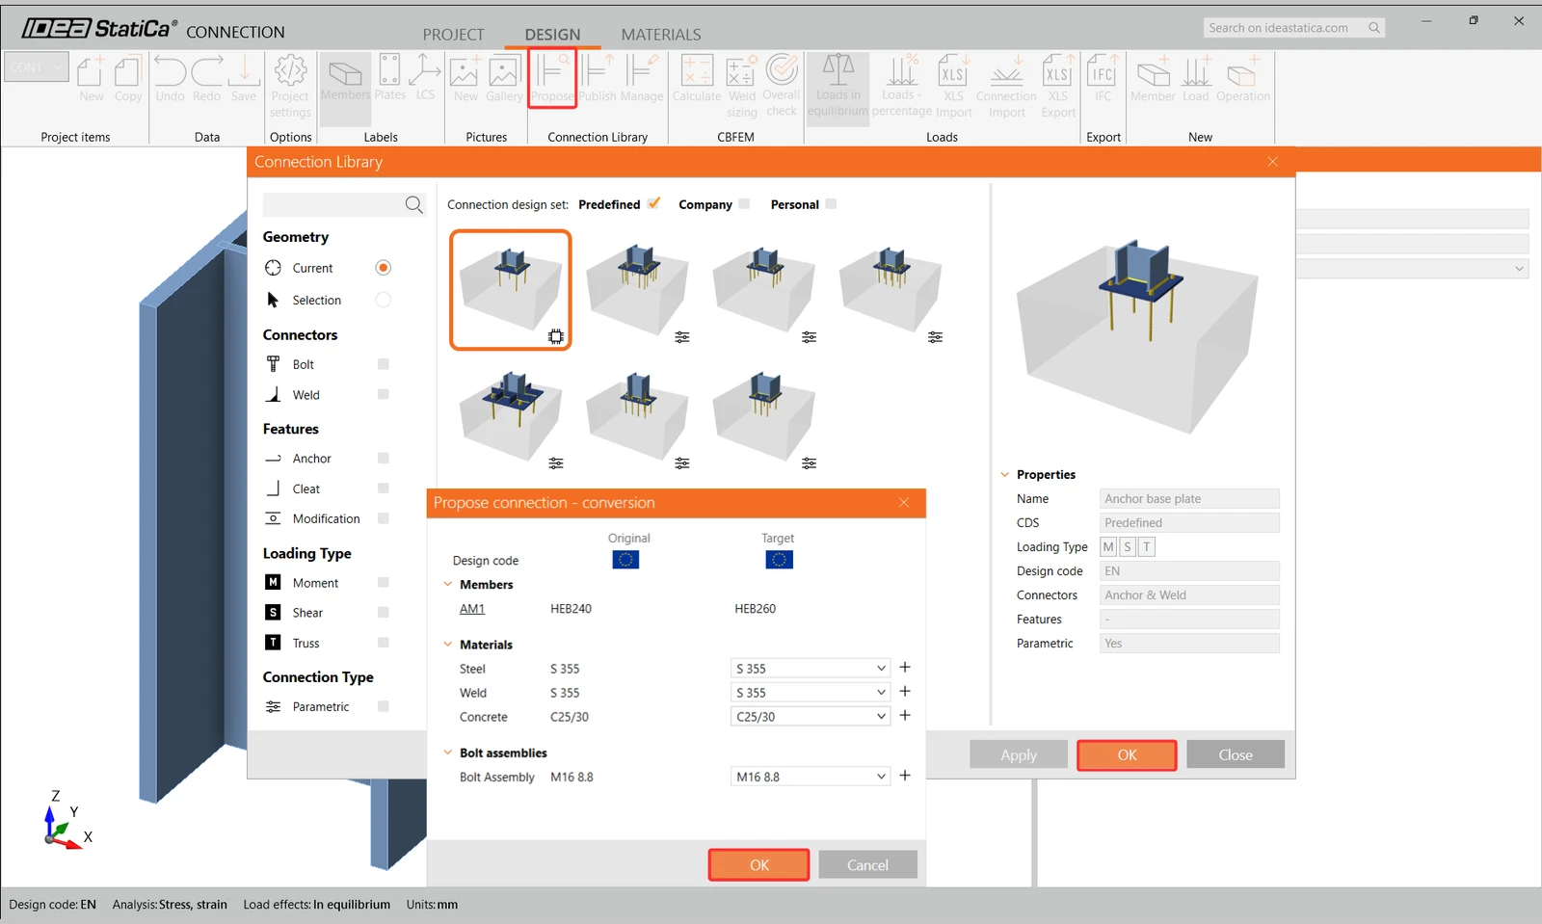Switch to the PROJECT tab
Screen dimensions: 1542x924
pyautogui.click(x=453, y=34)
